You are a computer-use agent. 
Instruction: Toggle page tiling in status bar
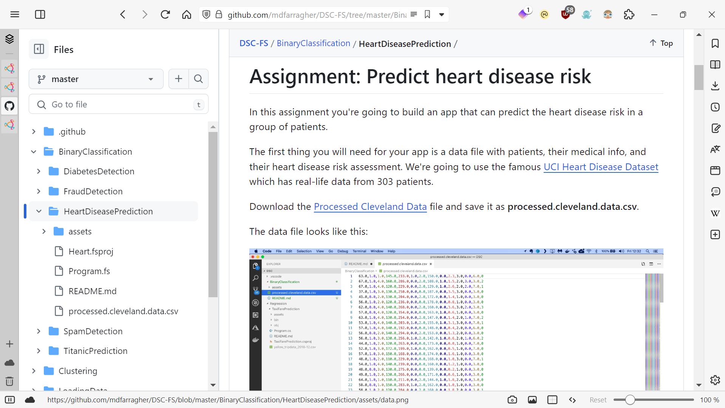[552, 400]
